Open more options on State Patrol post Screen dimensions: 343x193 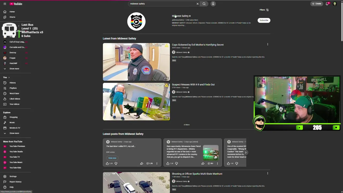[217, 164]
